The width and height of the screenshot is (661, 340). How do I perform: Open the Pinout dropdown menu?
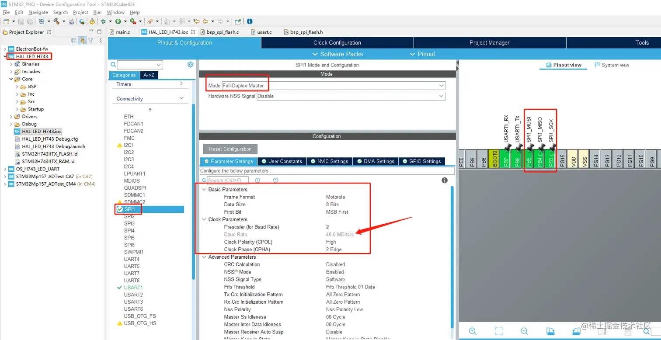422,54
